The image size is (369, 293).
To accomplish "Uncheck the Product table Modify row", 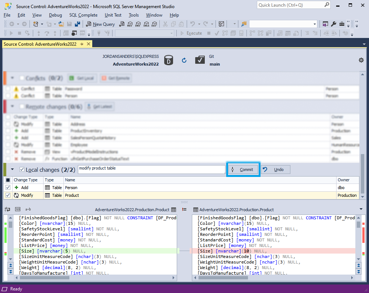I will 8,195.
